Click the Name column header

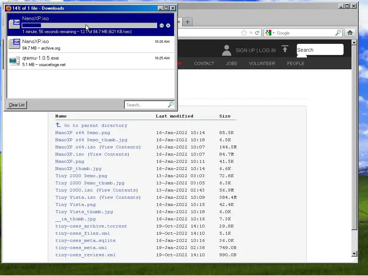(61, 116)
